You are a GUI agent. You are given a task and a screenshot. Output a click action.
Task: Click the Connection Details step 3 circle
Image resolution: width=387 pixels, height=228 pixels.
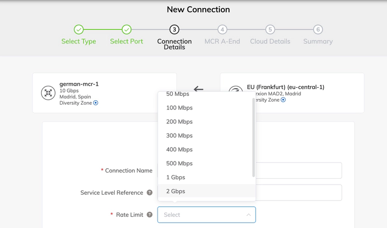pyautogui.click(x=174, y=29)
